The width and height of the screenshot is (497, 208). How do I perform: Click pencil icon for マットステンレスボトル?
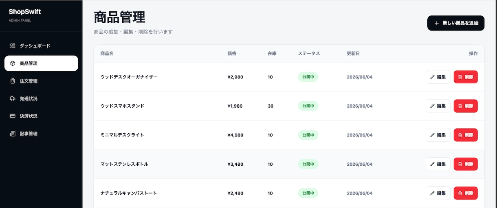pyautogui.click(x=433, y=164)
